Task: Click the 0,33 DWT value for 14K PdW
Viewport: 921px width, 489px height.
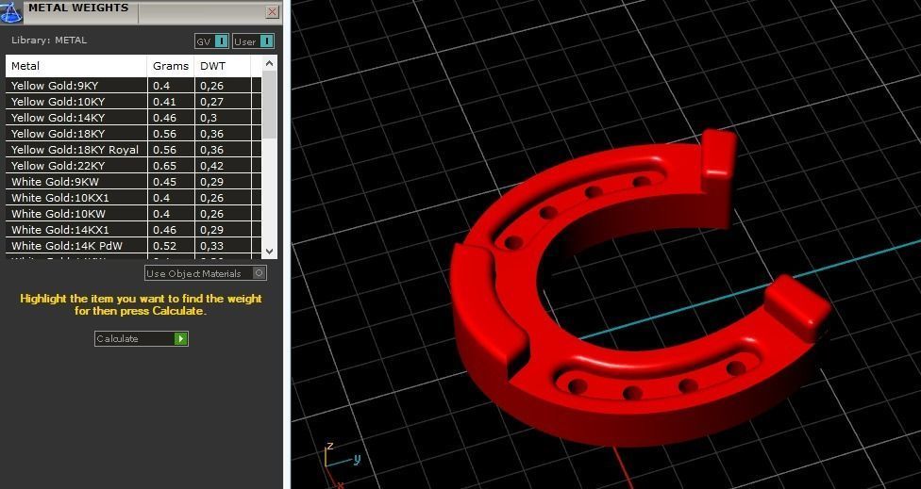Action: coord(211,246)
